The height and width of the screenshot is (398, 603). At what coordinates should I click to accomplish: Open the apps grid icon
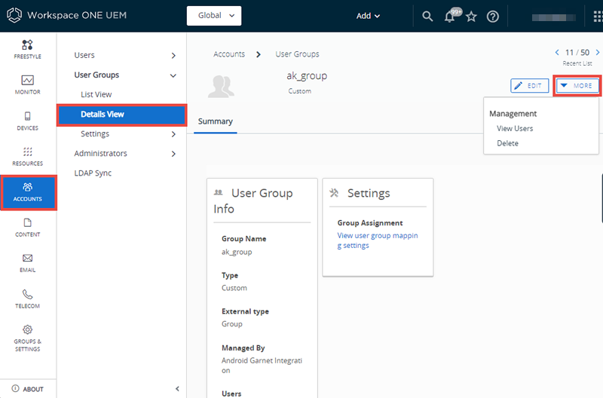click(x=598, y=17)
